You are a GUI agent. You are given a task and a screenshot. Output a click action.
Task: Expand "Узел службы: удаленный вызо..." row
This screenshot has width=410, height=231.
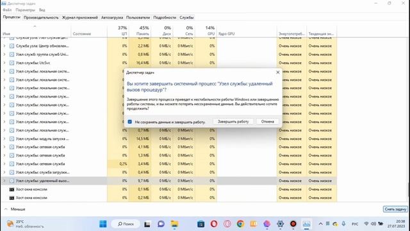(4, 181)
